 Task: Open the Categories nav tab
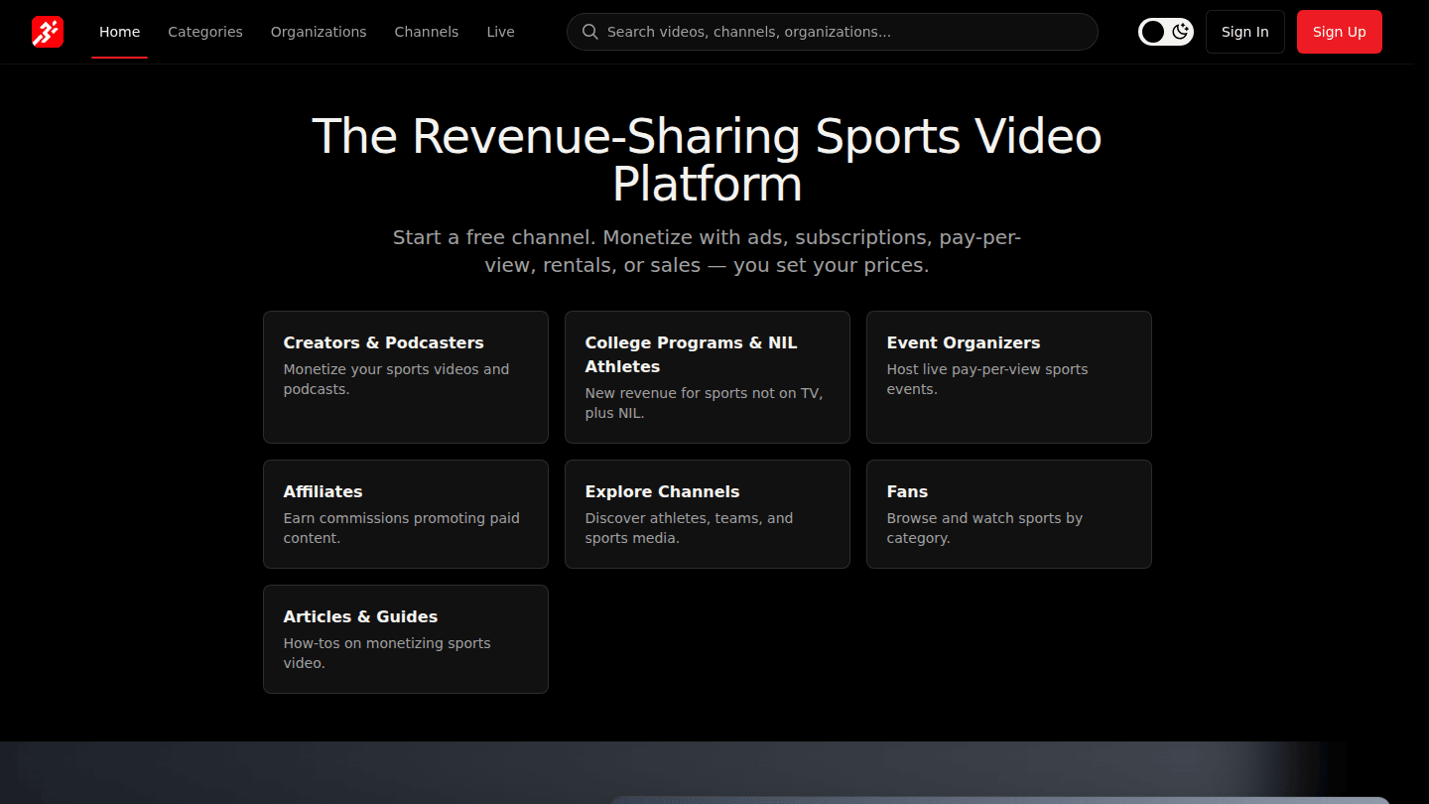(x=205, y=32)
